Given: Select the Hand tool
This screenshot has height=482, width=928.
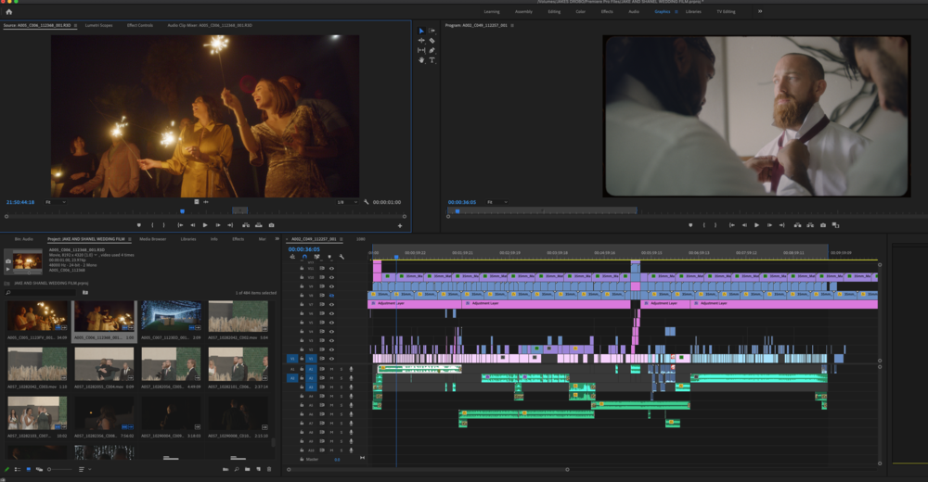Looking at the screenshot, I should 421,60.
